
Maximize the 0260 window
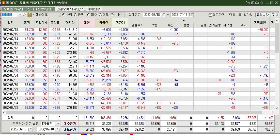(x=272, y=3)
